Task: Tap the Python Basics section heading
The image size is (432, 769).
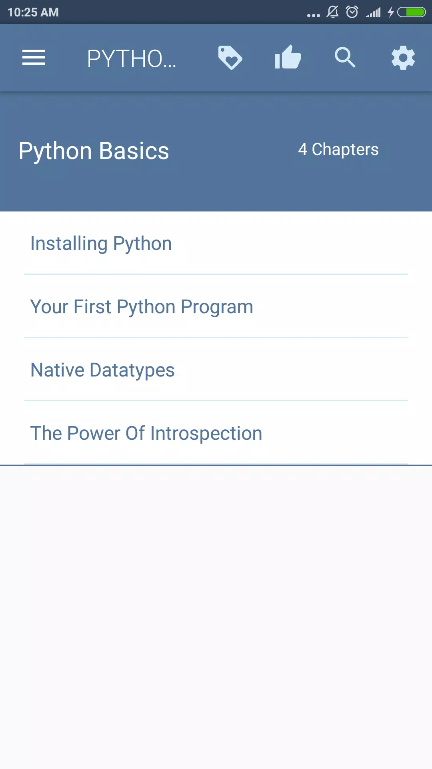Action: pos(94,151)
